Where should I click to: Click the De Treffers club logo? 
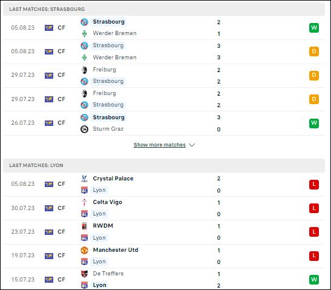pos(84,274)
